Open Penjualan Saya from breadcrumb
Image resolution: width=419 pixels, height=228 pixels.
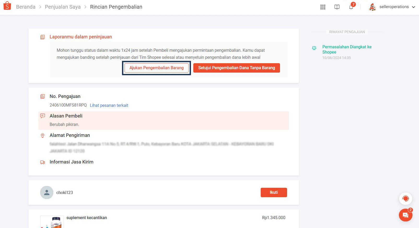(x=62, y=7)
